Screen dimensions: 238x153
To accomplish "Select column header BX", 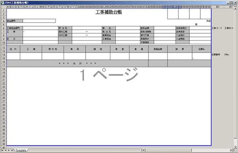I will click(x=218, y=6).
